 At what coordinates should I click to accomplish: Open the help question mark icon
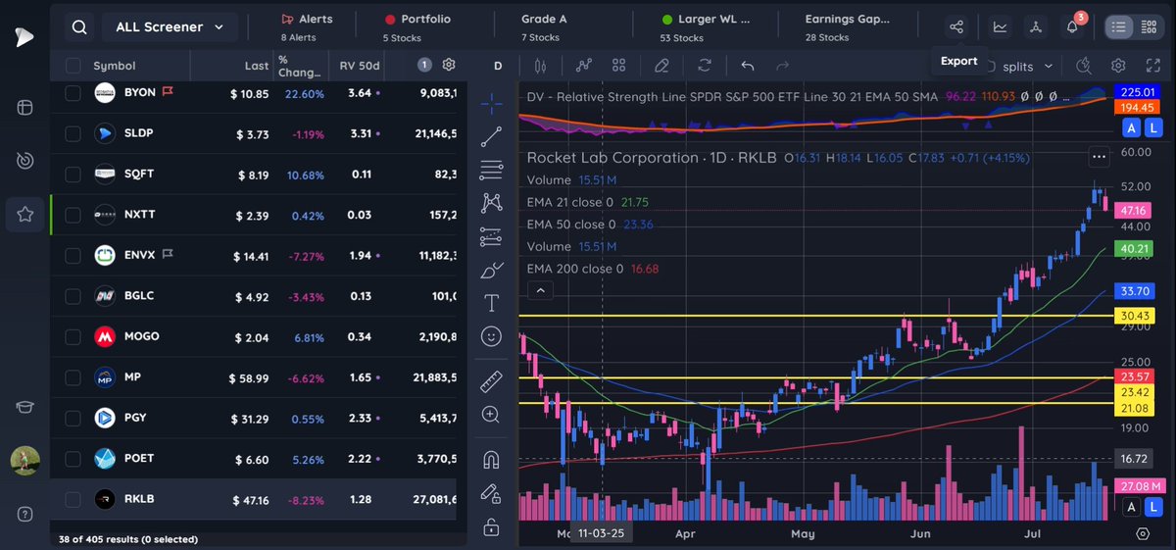pyautogui.click(x=24, y=515)
